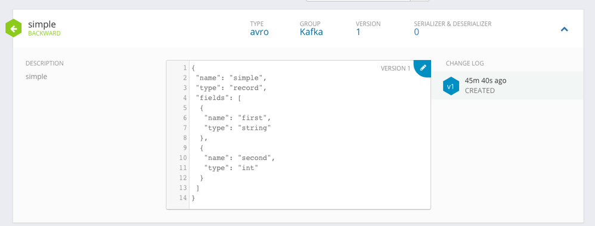Click the SERIALIZER & DESERIALIZER label
Viewport: 595px width, 226px height.
(x=453, y=23)
